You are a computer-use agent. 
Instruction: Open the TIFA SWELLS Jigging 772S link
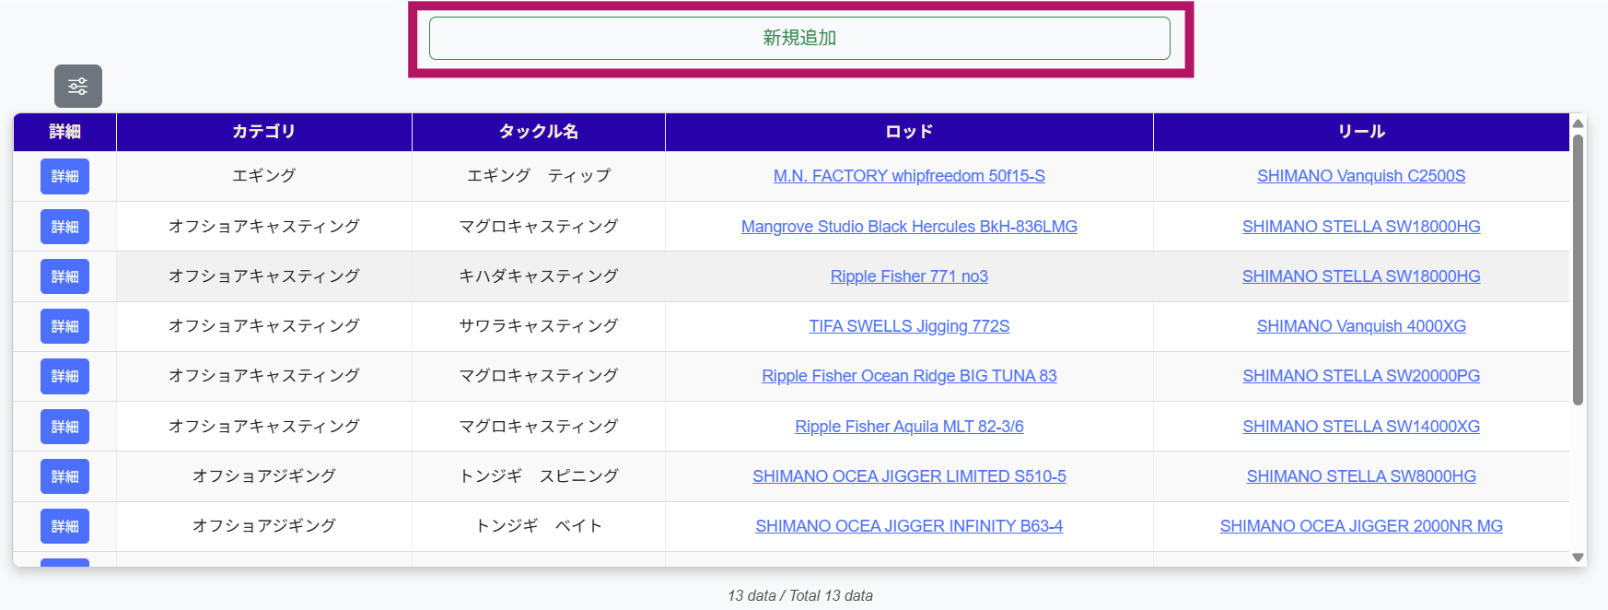point(908,326)
